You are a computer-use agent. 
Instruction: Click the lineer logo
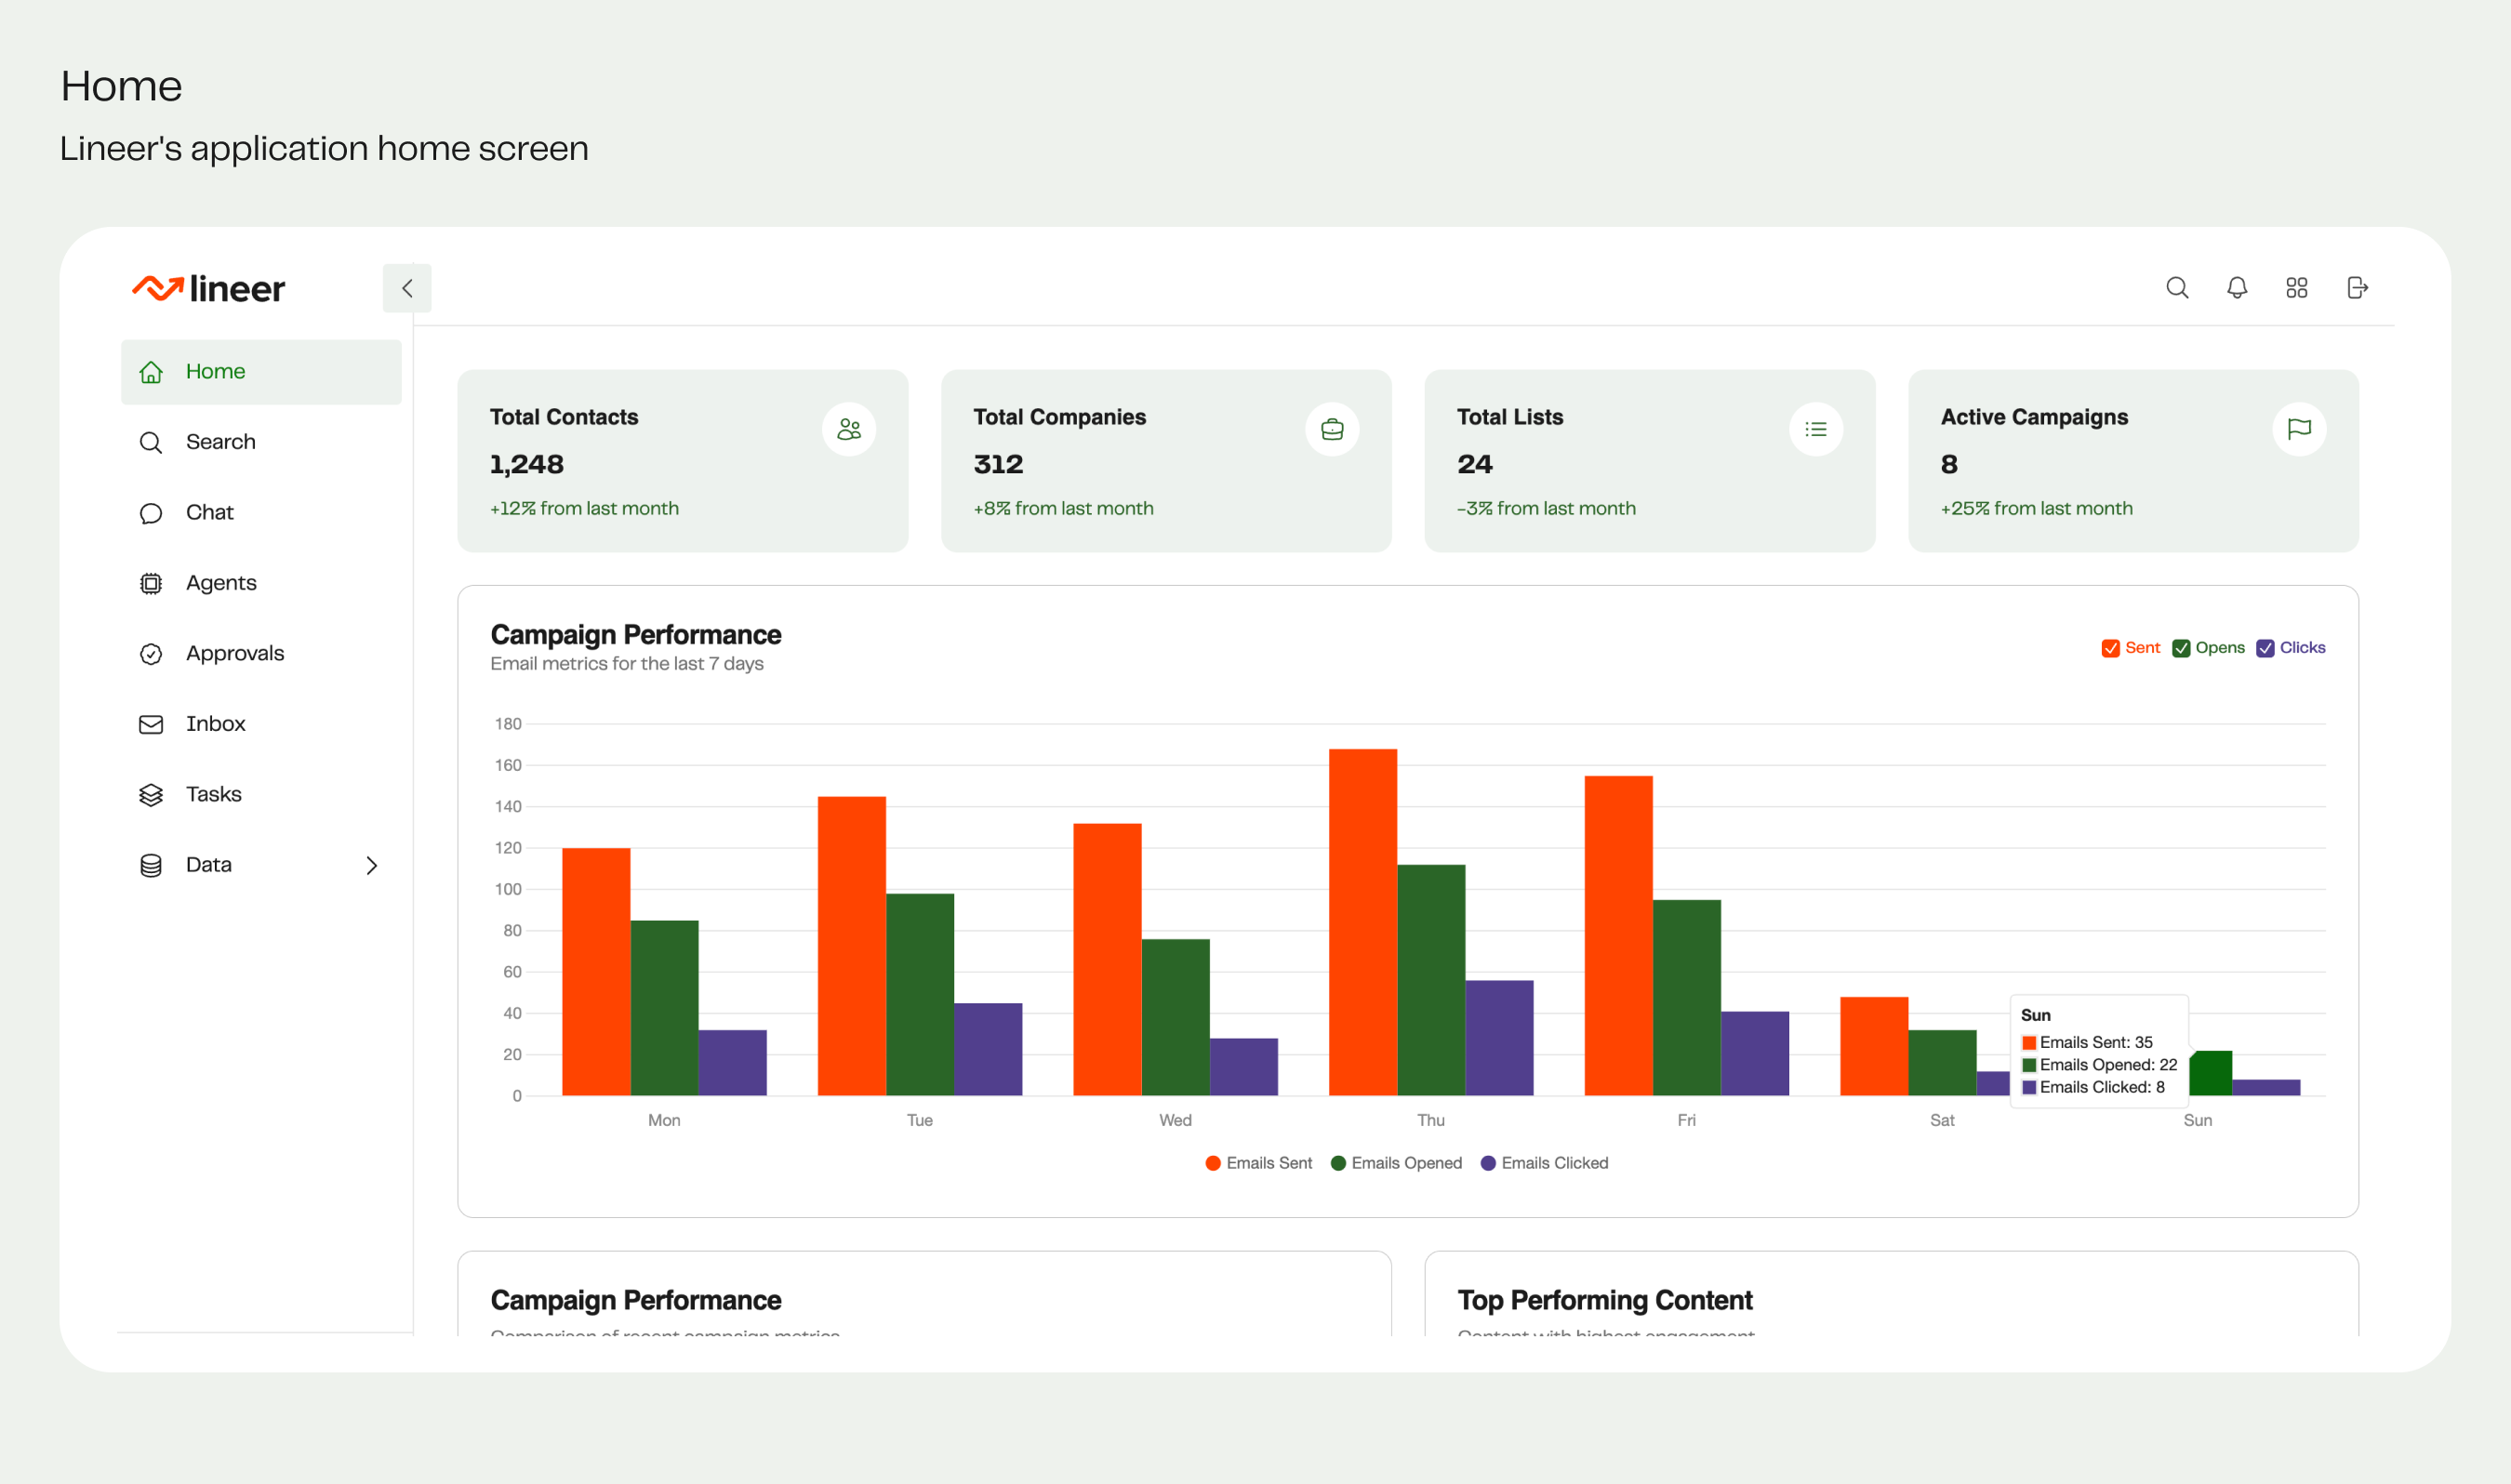click(x=209, y=288)
